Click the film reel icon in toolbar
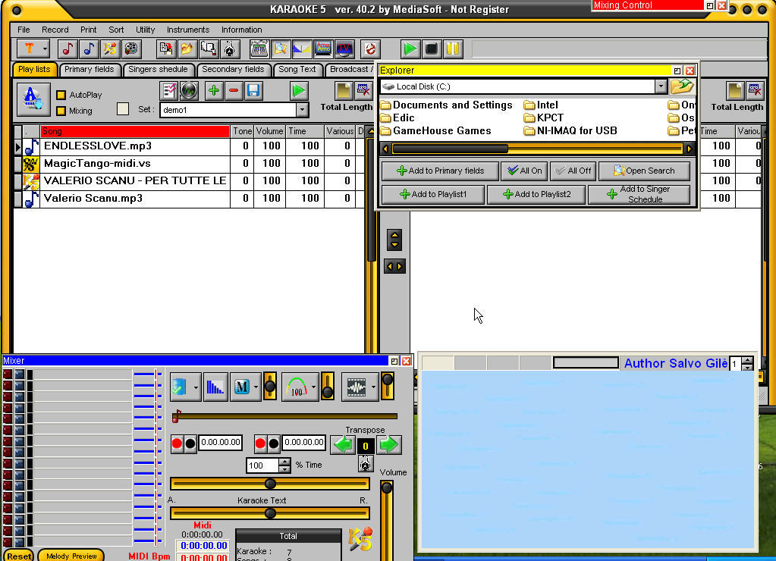The width and height of the screenshot is (776, 561). (131, 49)
